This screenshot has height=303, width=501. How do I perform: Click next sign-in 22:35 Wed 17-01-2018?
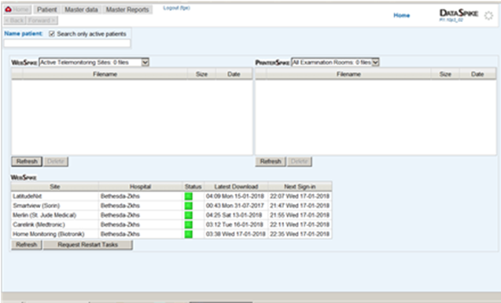300,235
